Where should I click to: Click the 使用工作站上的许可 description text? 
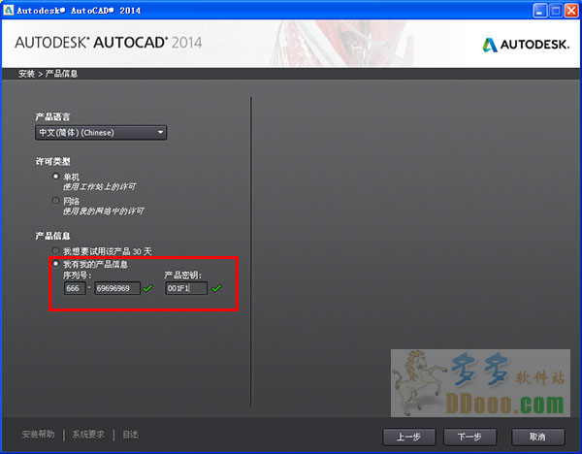point(99,186)
